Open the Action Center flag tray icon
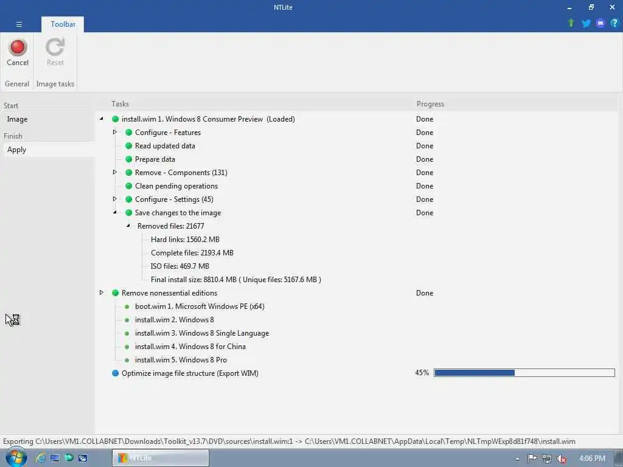Screen dimensions: 623x467 532,458
